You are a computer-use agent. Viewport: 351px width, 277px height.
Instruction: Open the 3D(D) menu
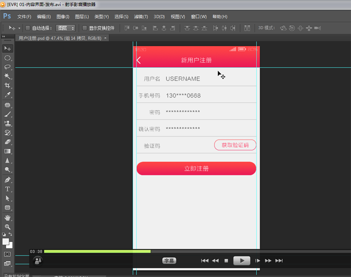(x=159, y=16)
